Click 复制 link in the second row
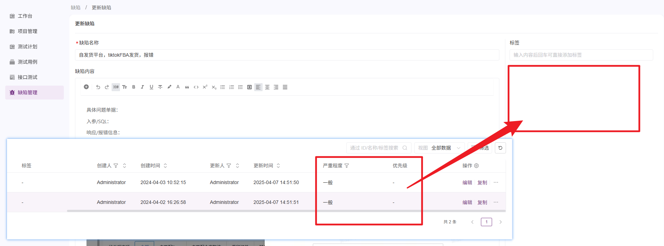664x246 pixels. click(482, 203)
